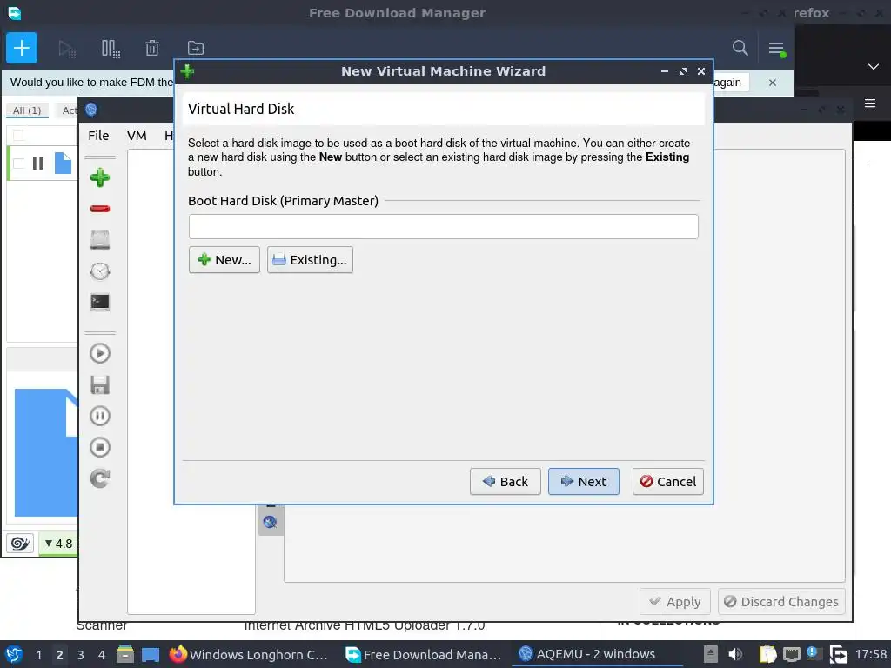The height and width of the screenshot is (668, 891).
Task: Click the network monitor tray icon
Action: point(792,654)
